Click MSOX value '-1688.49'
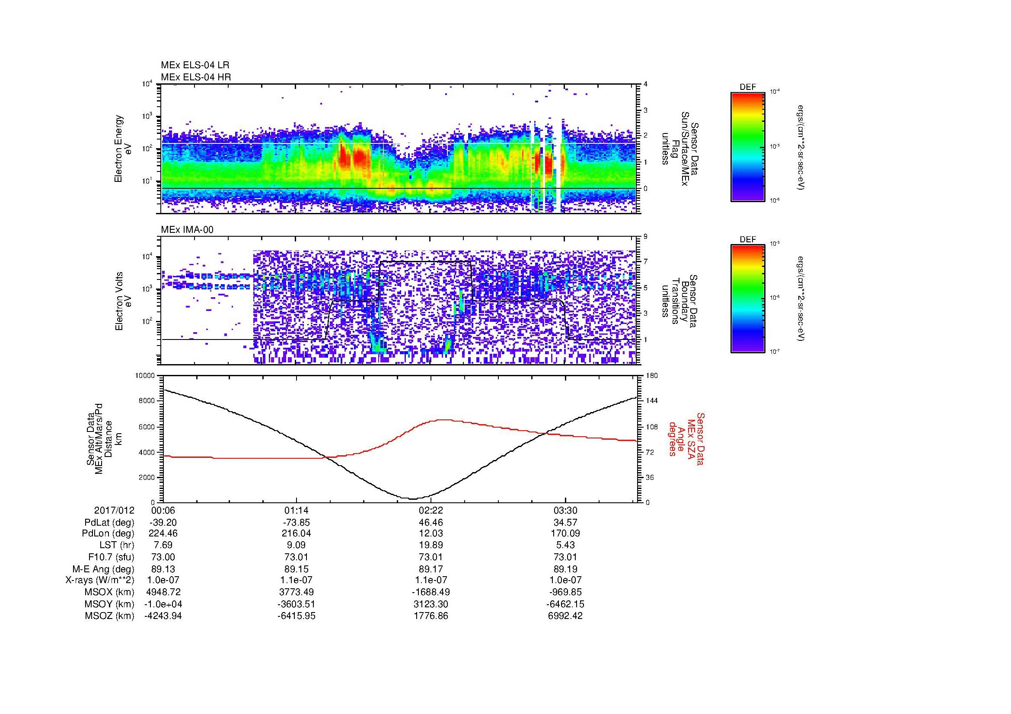 [x=431, y=592]
